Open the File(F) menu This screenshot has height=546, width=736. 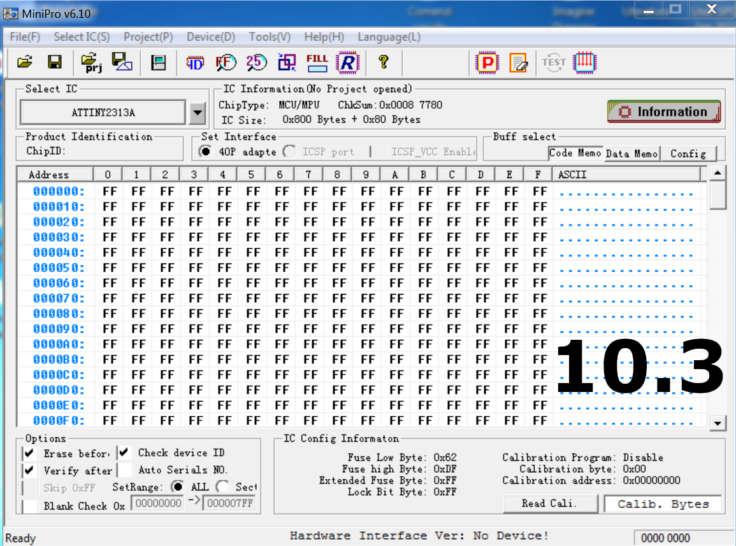[x=25, y=37]
